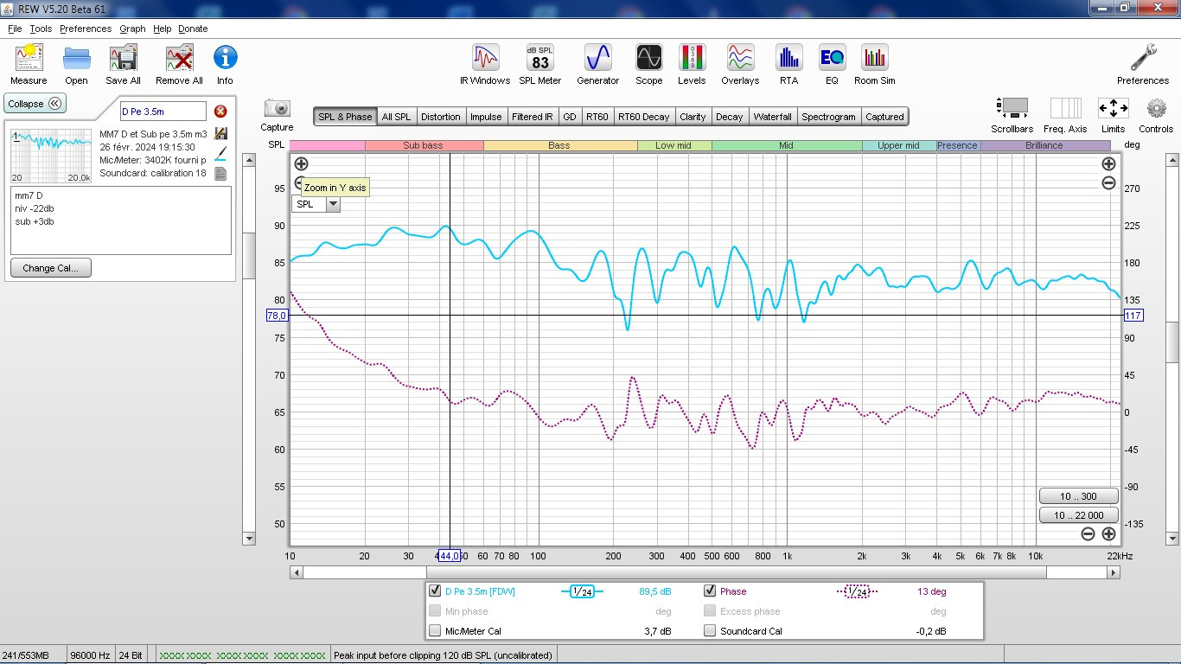This screenshot has height=664, width=1181.
Task: Enable the Mic/Meter Cal checkbox
Action: pos(435,631)
